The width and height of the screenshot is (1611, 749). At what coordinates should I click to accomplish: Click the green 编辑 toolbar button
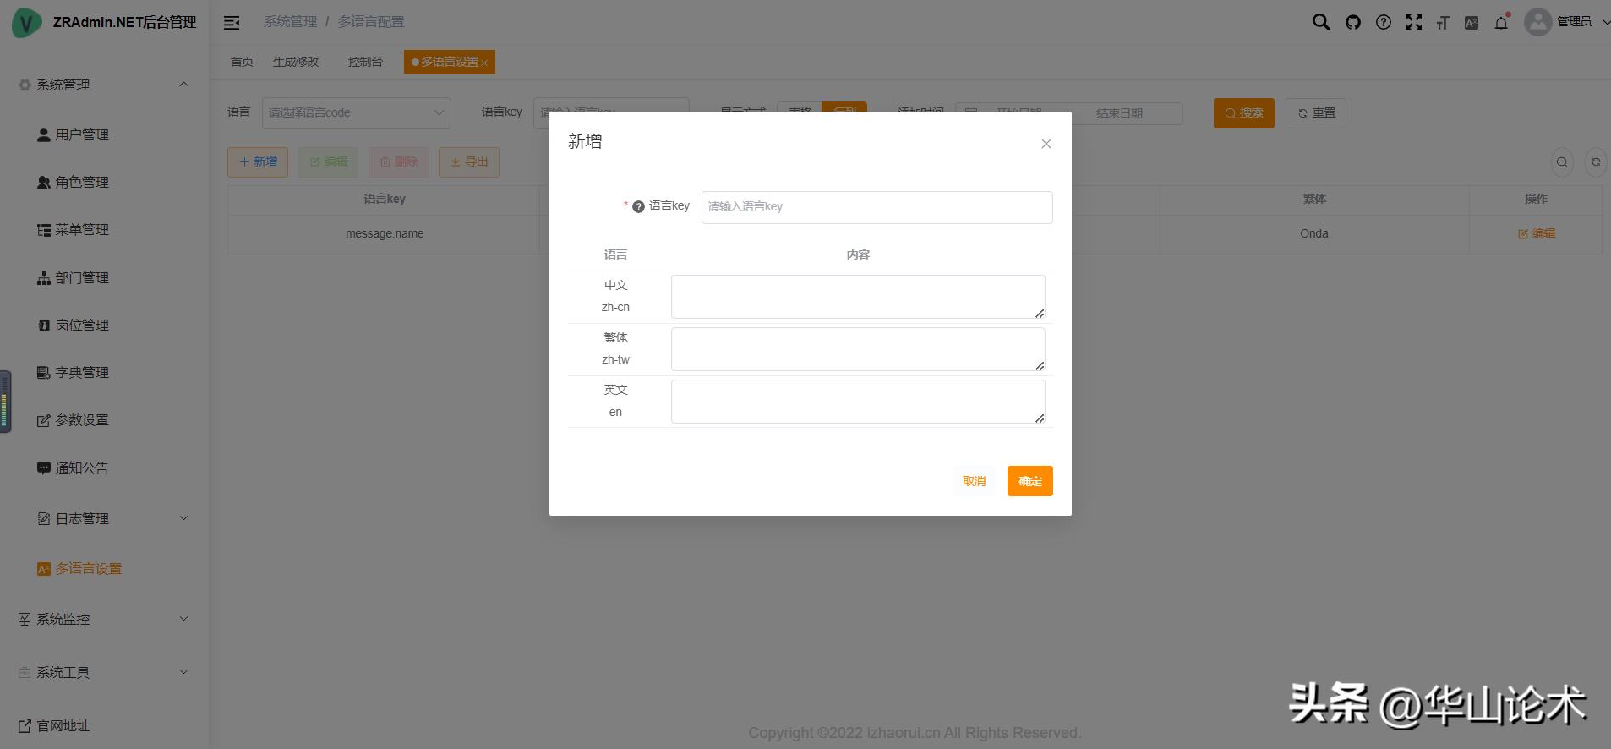tap(328, 161)
